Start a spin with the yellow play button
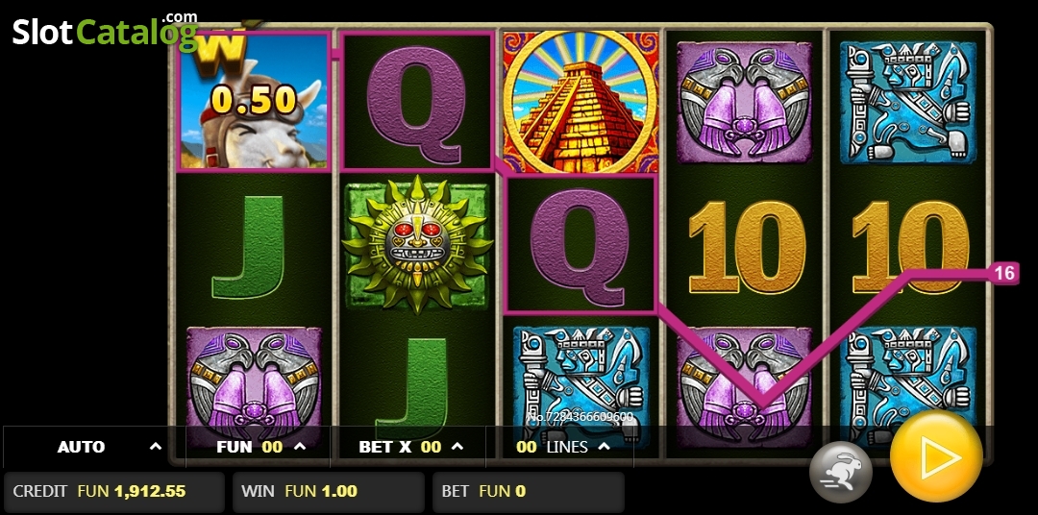This screenshot has width=1038, height=515. [x=936, y=456]
